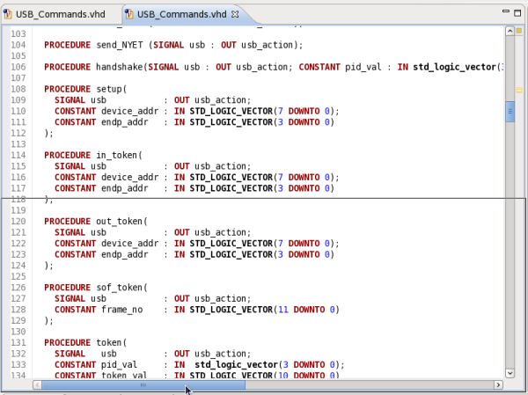Minimize the editor view
This screenshot has height=395, width=528.
[x=505, y=11]
